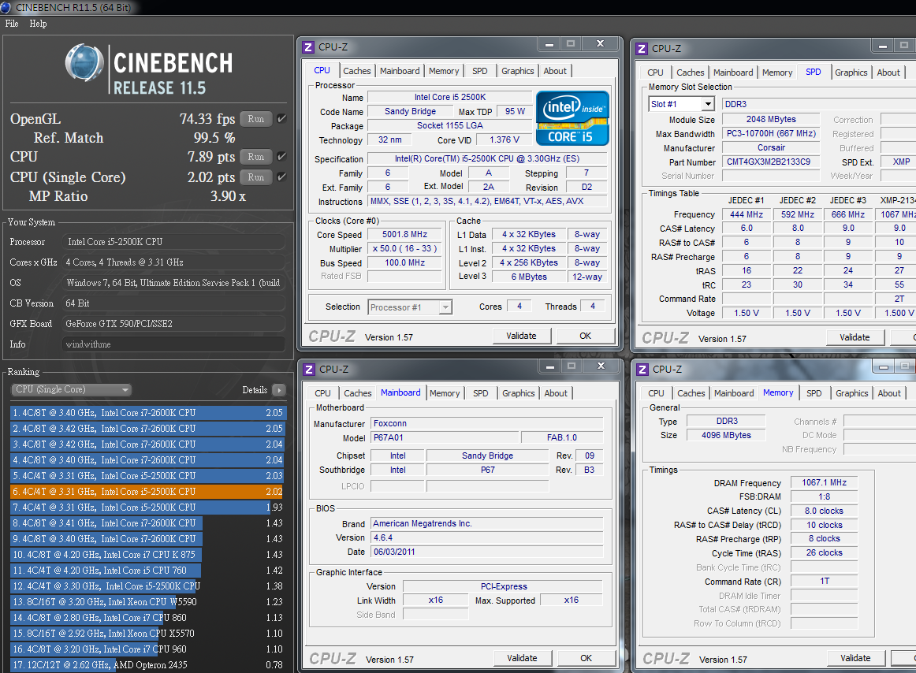Click the motherboard model field P67A01
This screenshot has height=673, width=916.
445,437
